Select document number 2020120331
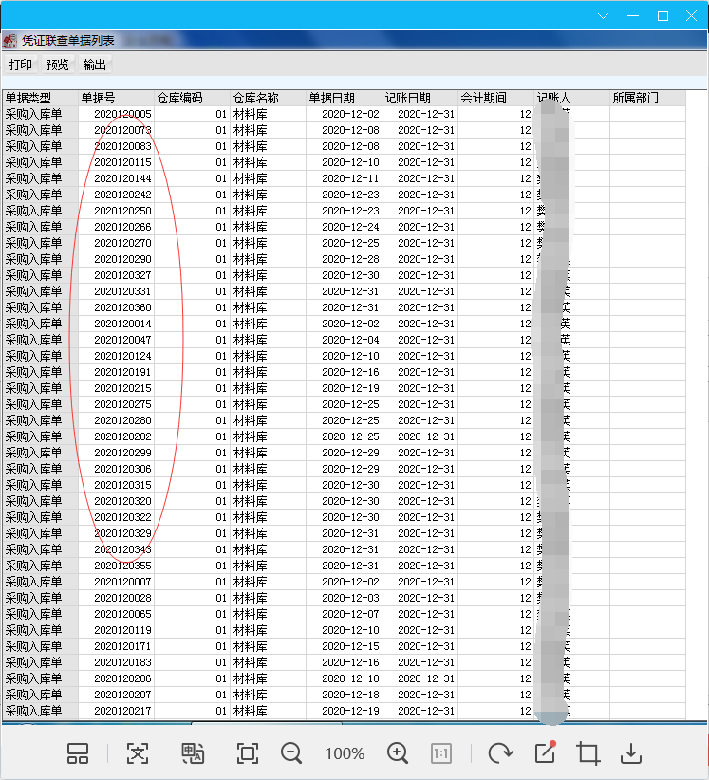This screenshot has height=780, width=709. pos(122,291)
